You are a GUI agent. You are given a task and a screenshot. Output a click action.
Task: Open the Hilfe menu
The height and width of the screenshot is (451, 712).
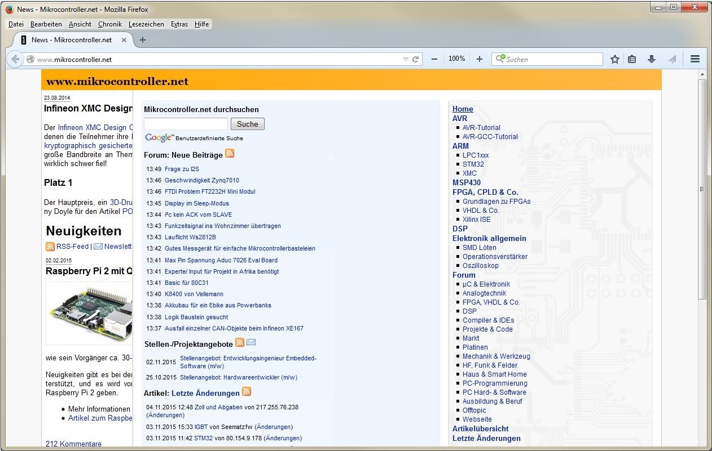[x=201, y=24]
